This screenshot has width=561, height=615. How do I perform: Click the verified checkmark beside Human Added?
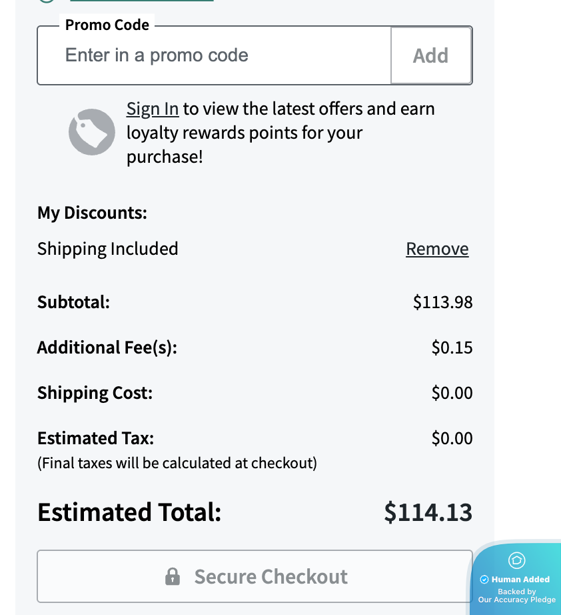coord(484,580)
